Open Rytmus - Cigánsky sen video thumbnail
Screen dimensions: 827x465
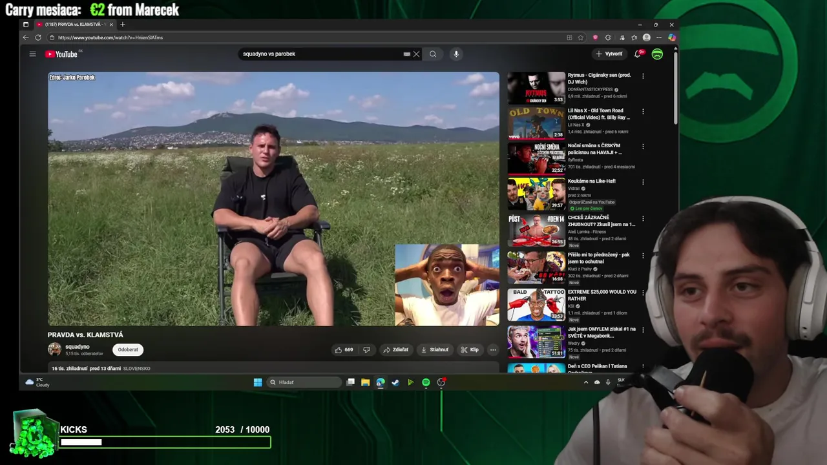pyautogui.click(x=536, y=88)
